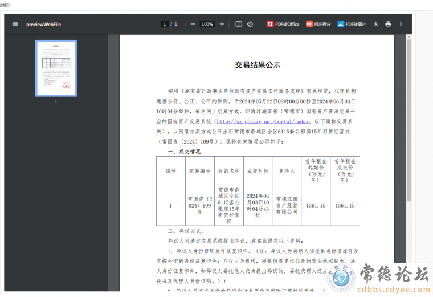Click the scrollbar up arrow
433x297 pixels.
click(x=408, y=36)
